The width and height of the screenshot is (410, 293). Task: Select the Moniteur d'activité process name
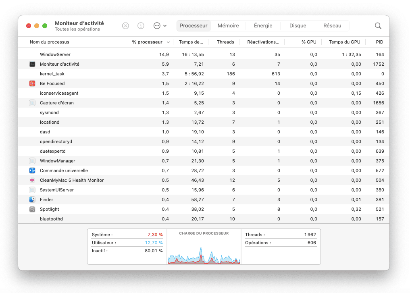click(x=59, y=64)
